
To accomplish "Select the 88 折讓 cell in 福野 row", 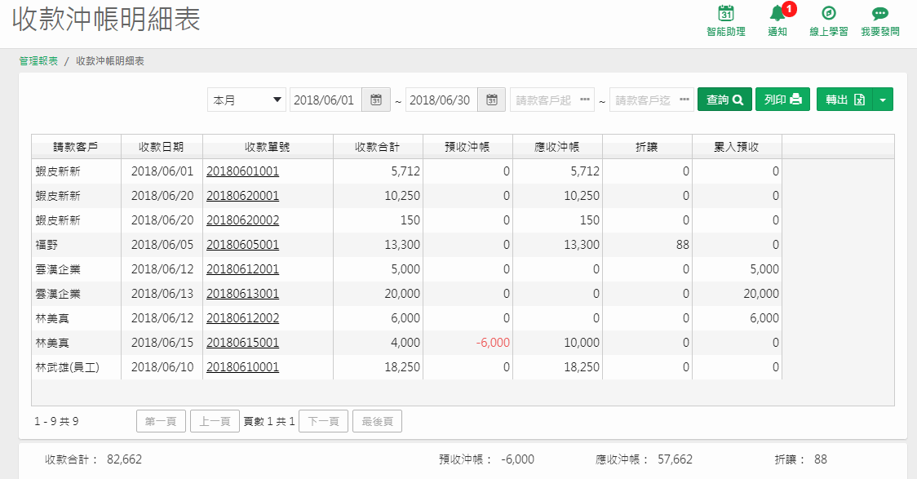I will (x=647, y=245).
